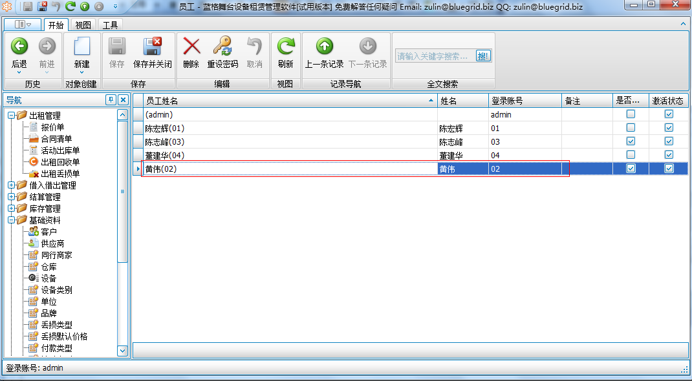Enable the 是否 checkbox for 陈宏辉(01)
Viewport: 692px width, 381px height.
pyautogui.click(x=631, y=128)
